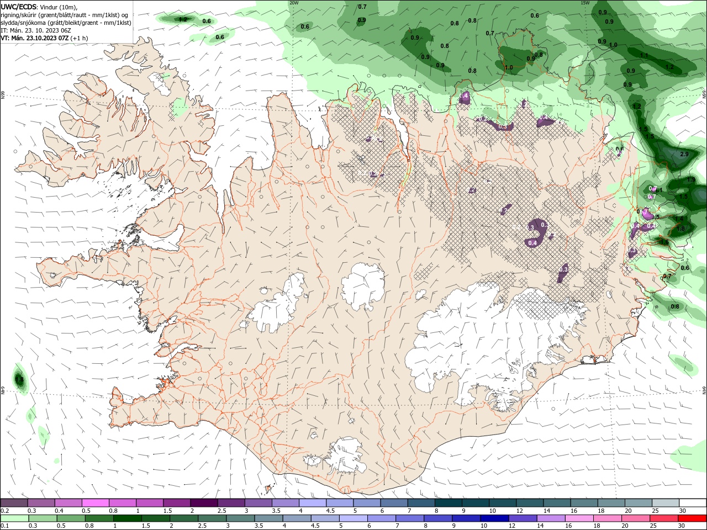
Task: Click the 2.5 label under rain legend row
Action: pyautogui.click(x=203, y=526)
